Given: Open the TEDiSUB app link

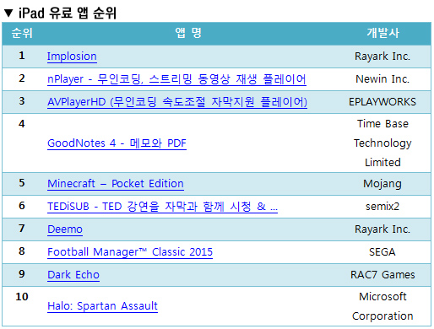Looking at the screenshot, I should click(x=162, y=207).
